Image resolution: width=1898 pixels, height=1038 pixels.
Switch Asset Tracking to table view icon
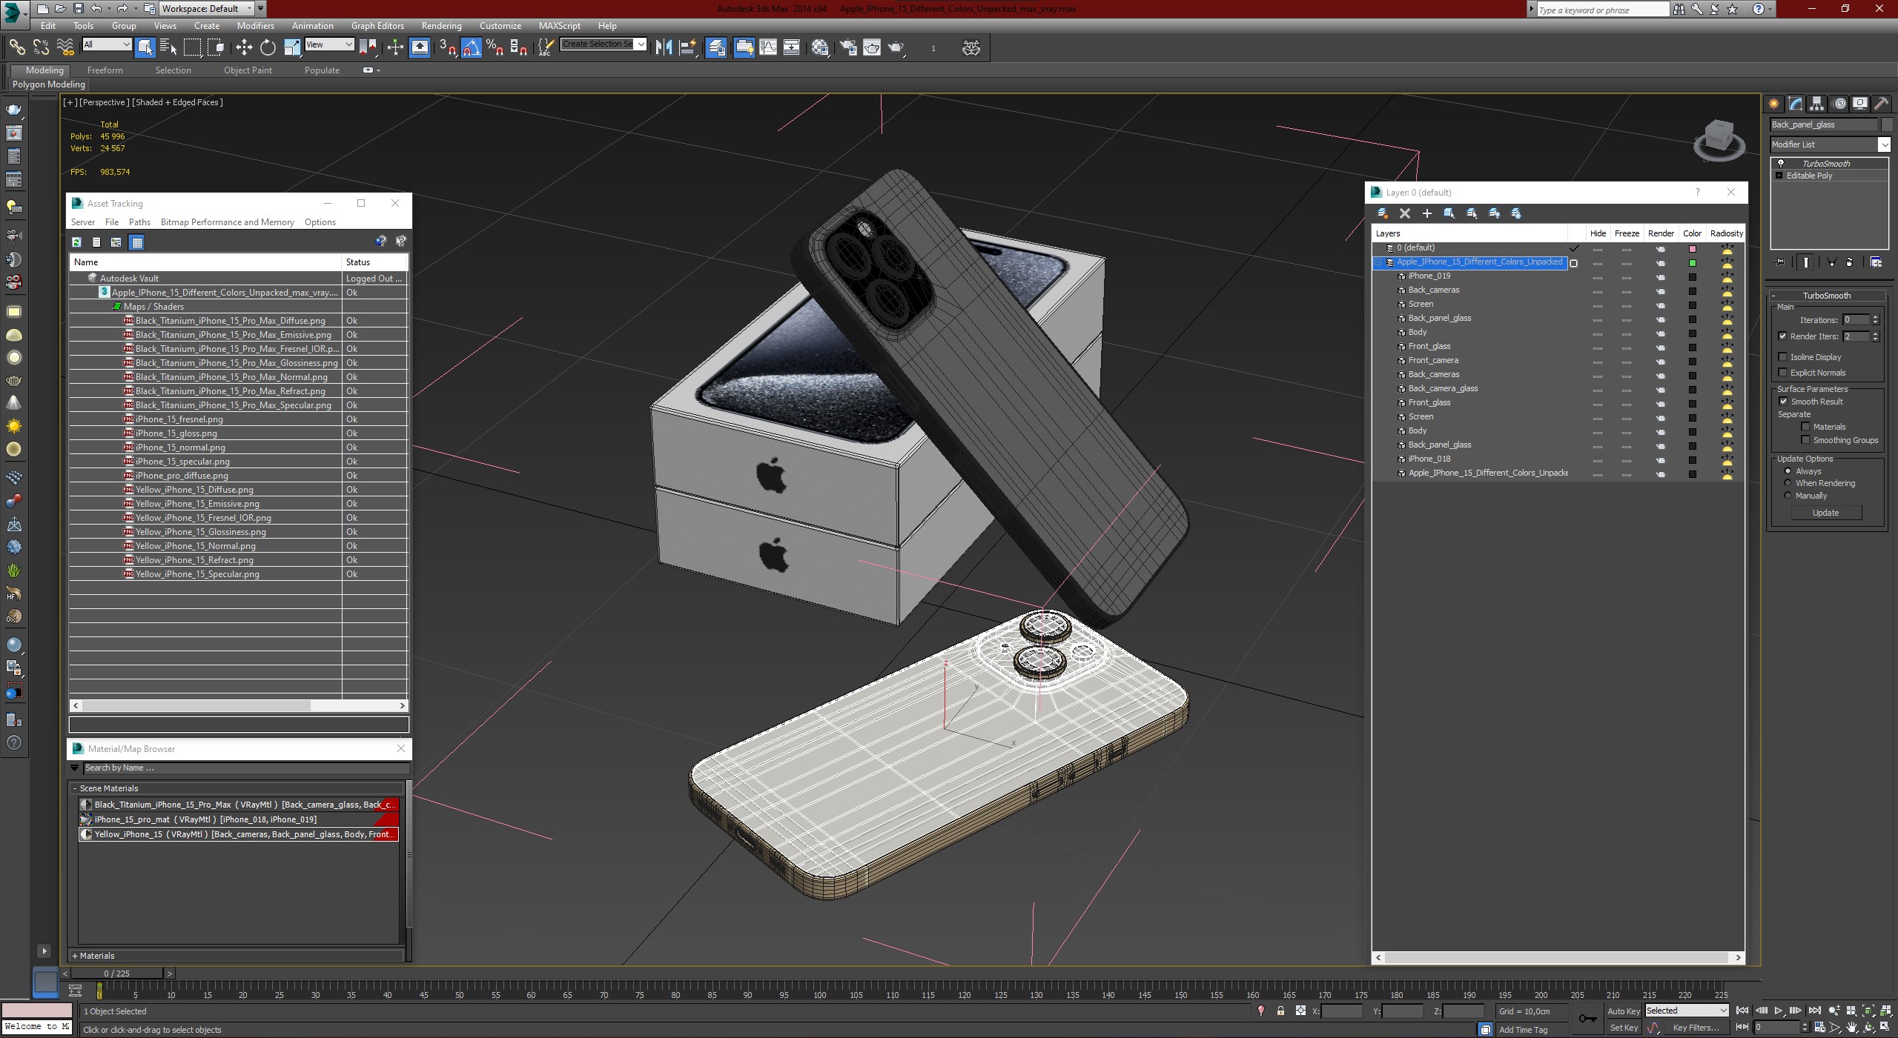136,242
